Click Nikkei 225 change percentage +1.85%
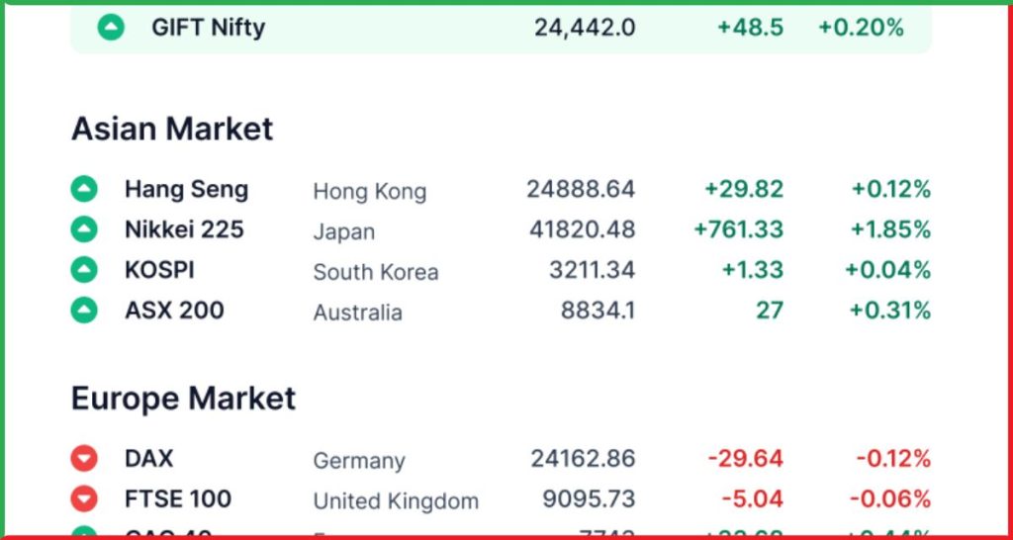Viewport: 1013px width, 540px height. [891, 229]
